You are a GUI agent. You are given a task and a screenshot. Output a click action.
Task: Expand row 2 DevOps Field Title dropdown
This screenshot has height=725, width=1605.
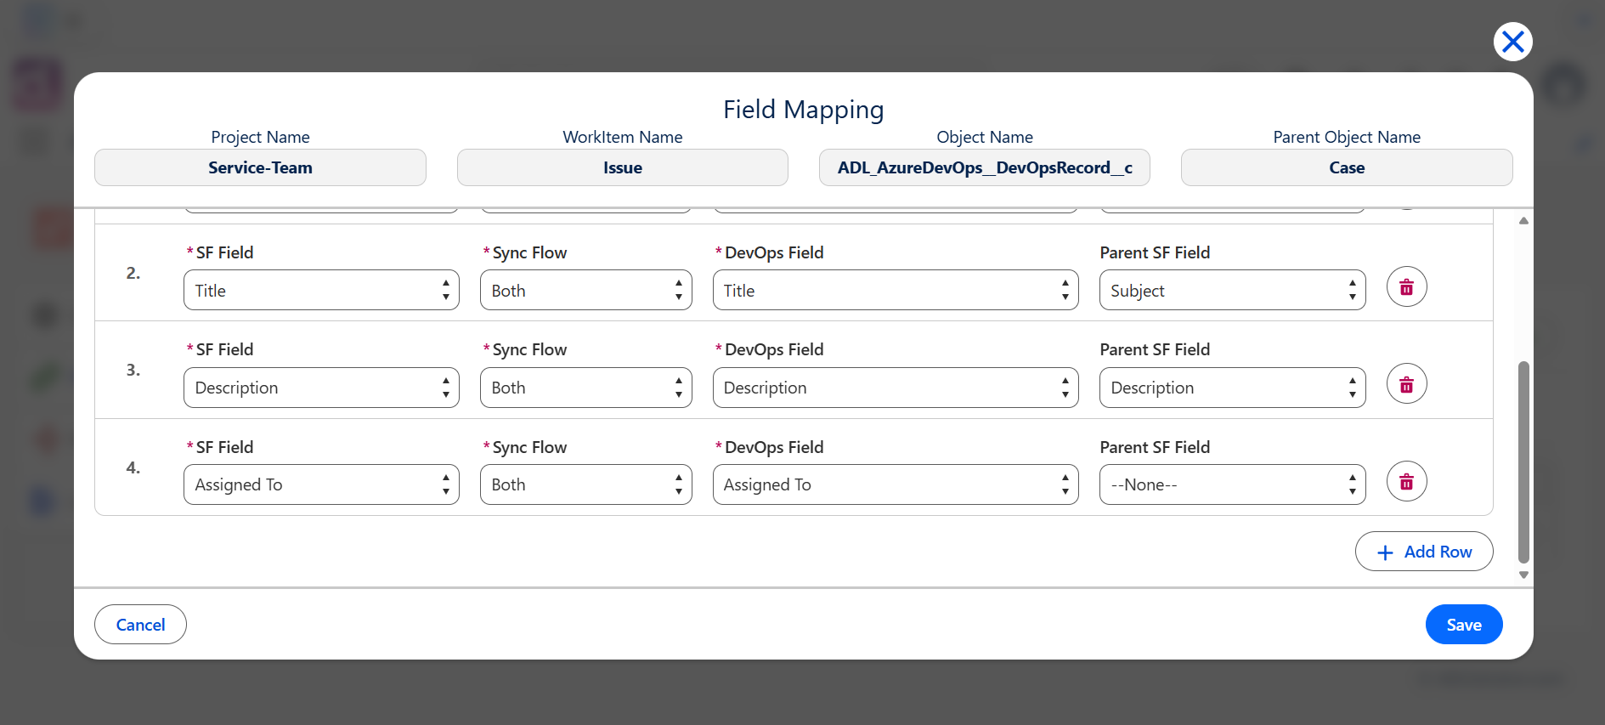pyautogui.click(x=896, y=291)
